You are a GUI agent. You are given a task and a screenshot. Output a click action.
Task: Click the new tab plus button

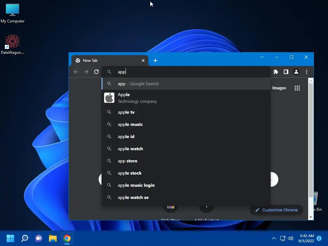pyautogui.click(x=155, y=61)
